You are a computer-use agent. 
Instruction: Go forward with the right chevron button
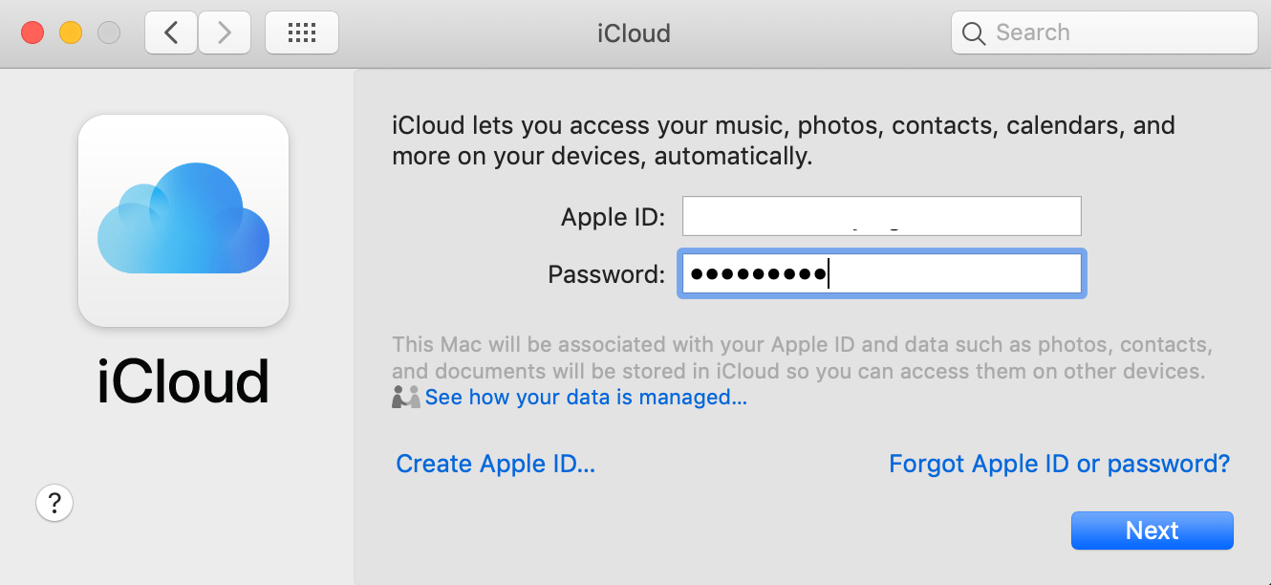click(x=225, y=33)
